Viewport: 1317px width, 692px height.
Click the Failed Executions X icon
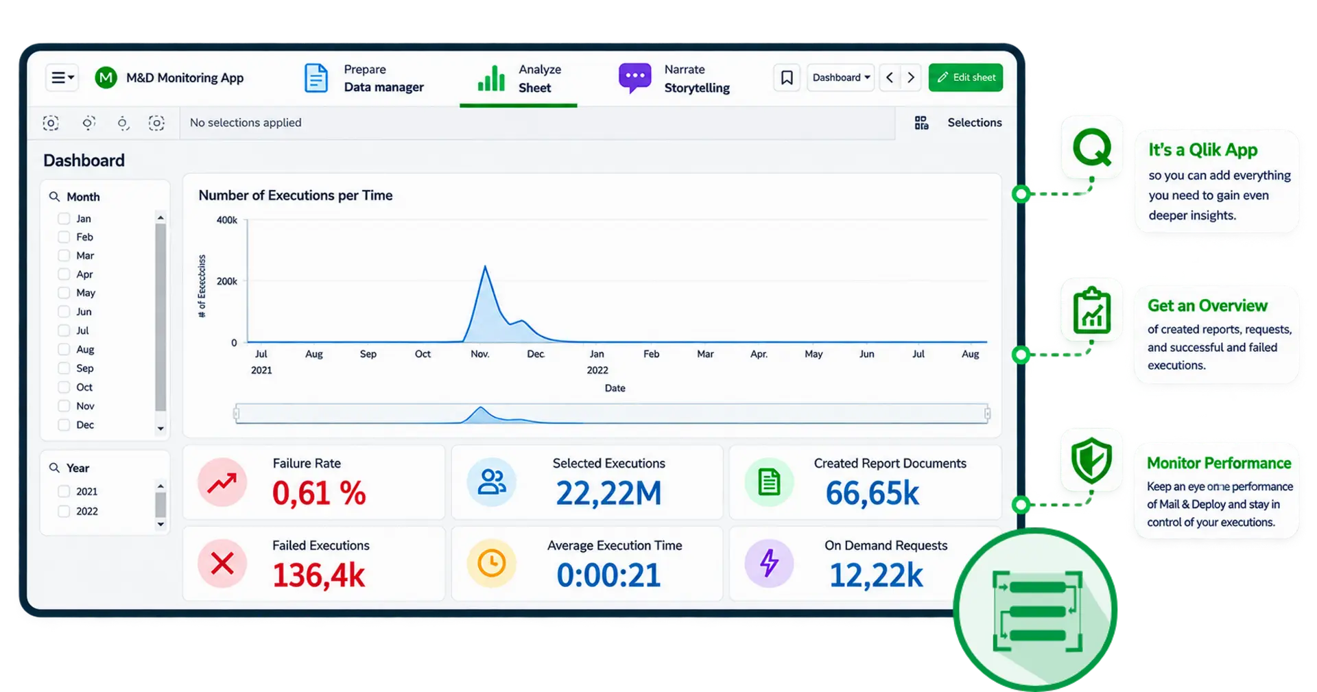(222, 564)
